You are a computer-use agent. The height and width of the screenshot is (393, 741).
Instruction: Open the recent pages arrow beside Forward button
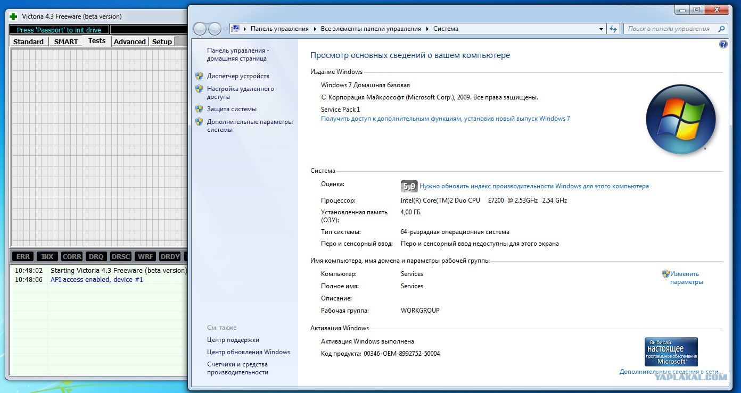(x=226, y=29)
